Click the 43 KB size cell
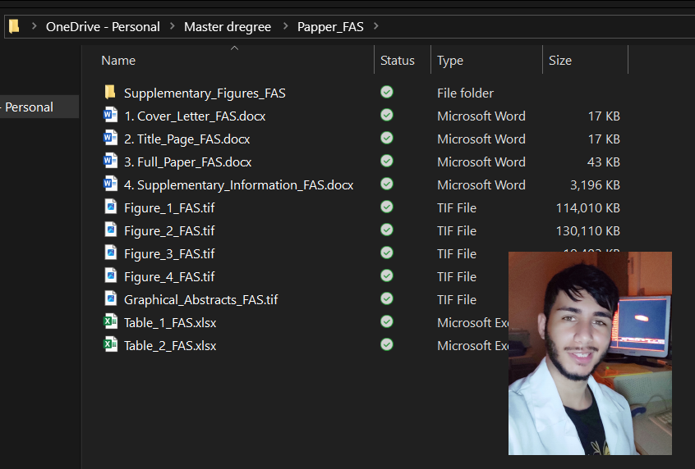 click(x=603, y=162)
